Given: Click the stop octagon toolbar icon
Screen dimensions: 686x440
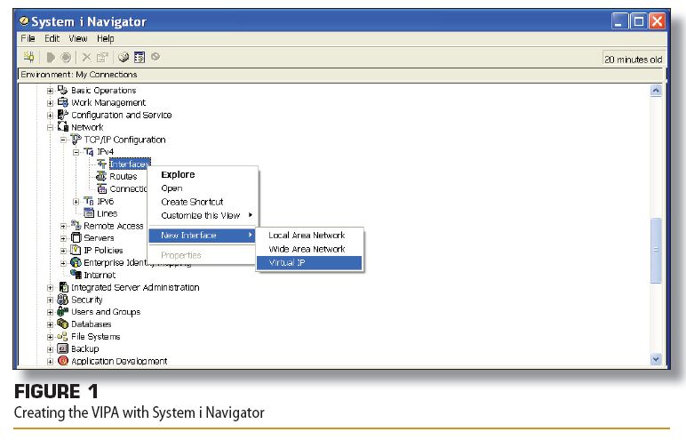Looking at the screenshot, I should click(66, 58).
